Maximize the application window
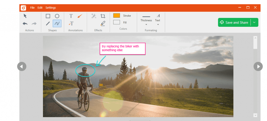The width and height of the screenshot is (267, 121). coord(248,8)
